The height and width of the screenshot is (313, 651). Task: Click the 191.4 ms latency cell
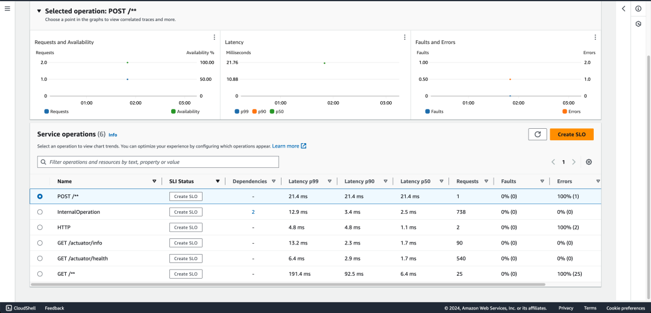(300, 274)
